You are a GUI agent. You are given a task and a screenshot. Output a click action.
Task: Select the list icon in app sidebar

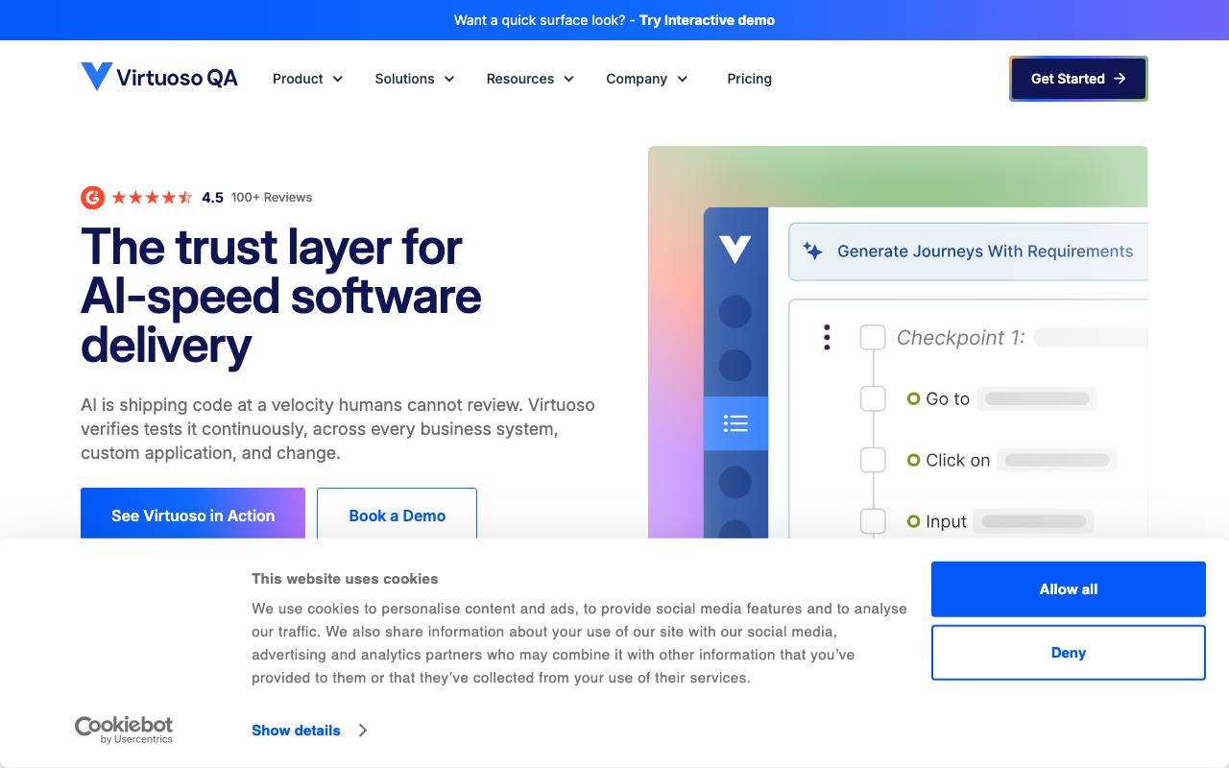735,423
